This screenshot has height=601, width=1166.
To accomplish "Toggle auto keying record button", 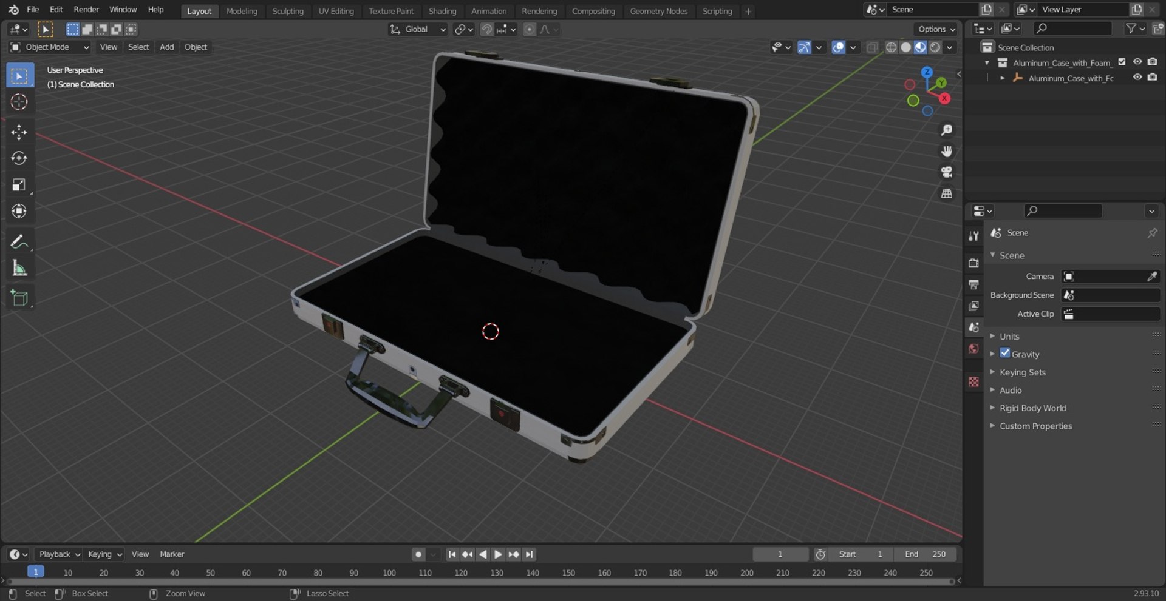I will point(418,554).
